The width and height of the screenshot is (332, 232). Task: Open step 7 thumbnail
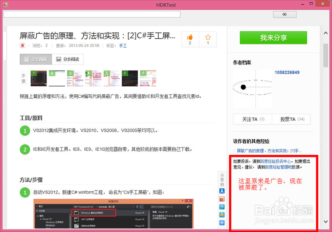148,78
